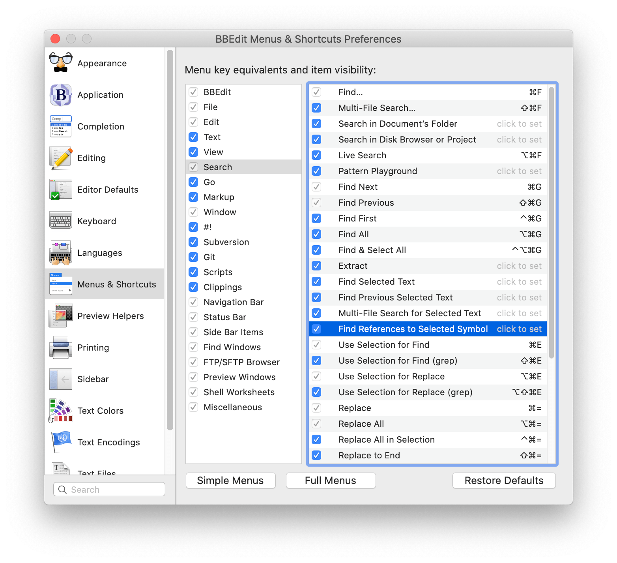Click the Simple Menus button
Screen dimensions: 617x563
tap(230, 480)
